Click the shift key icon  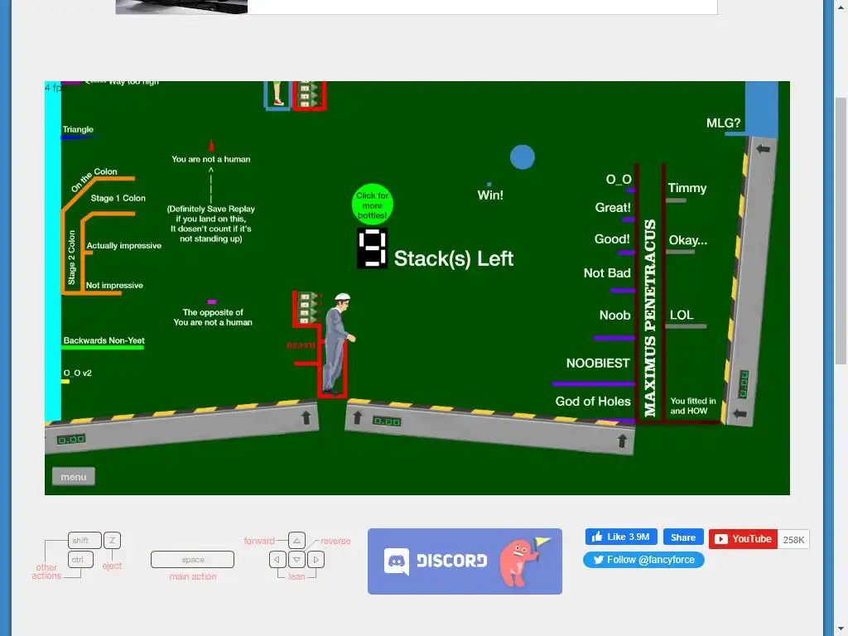click(x=84, y=540)
